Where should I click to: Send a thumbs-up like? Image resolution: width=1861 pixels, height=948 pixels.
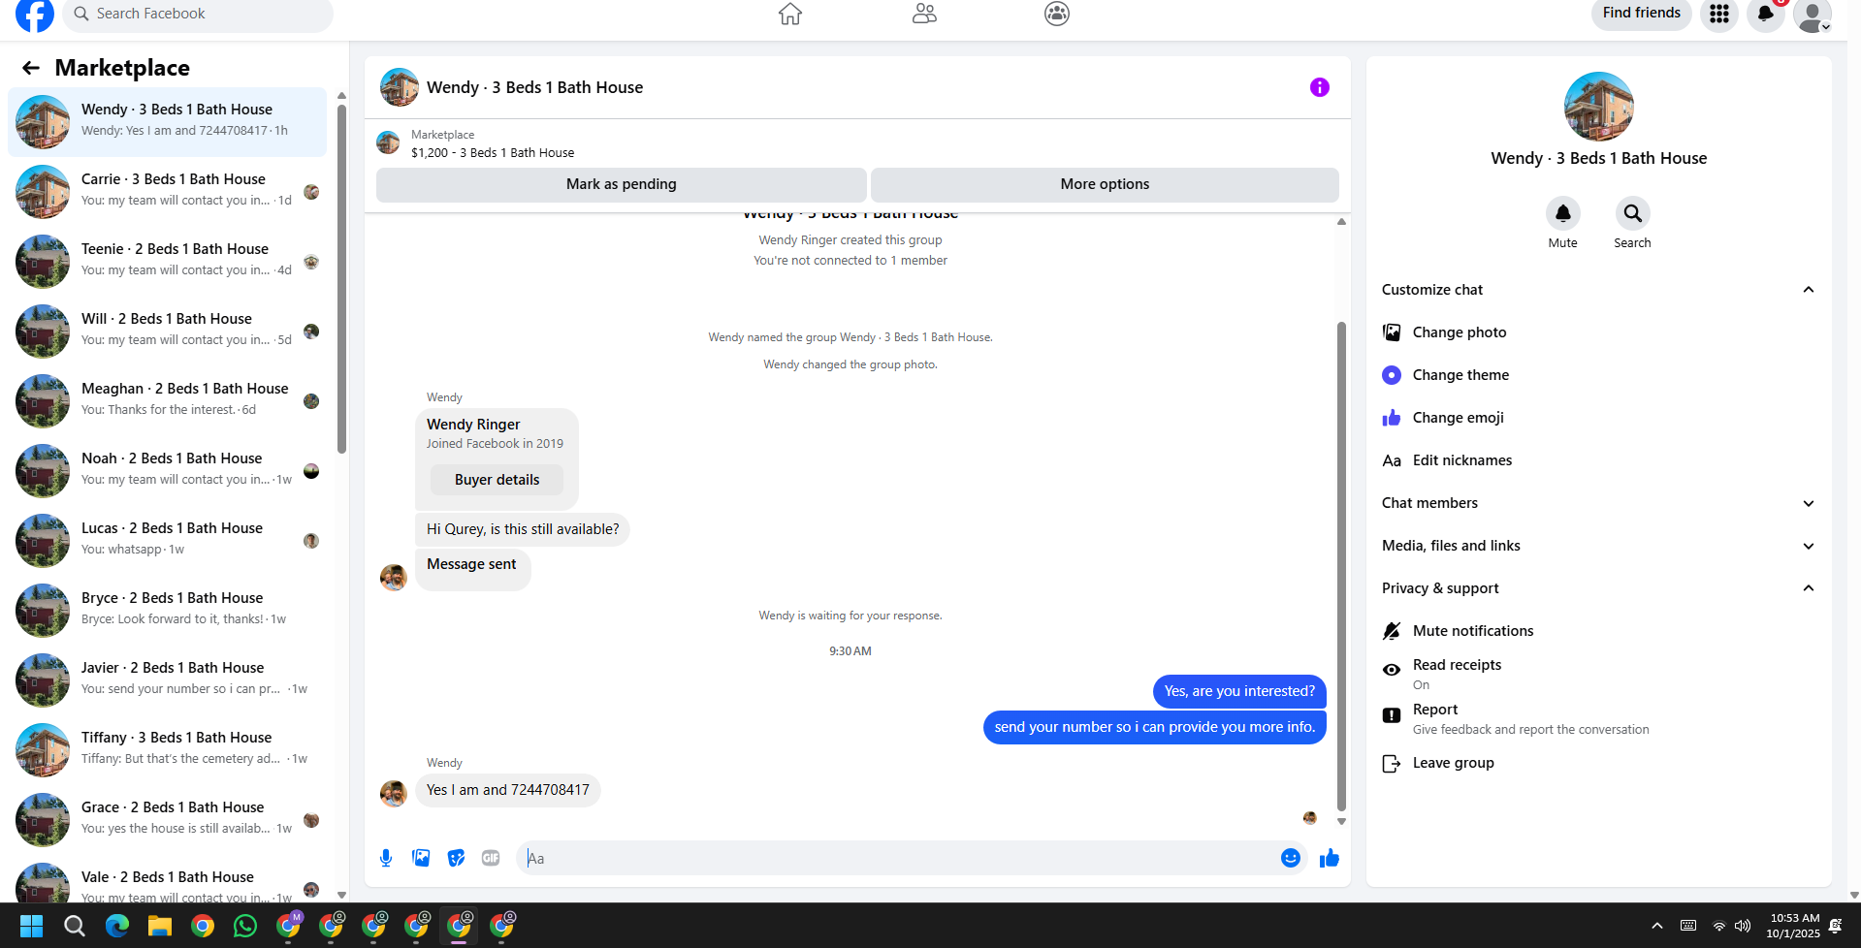[1330, 858]
